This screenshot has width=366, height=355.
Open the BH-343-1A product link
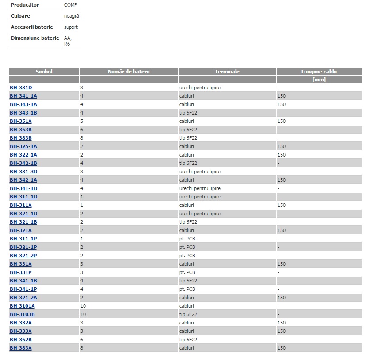click(x=23, y=104)
